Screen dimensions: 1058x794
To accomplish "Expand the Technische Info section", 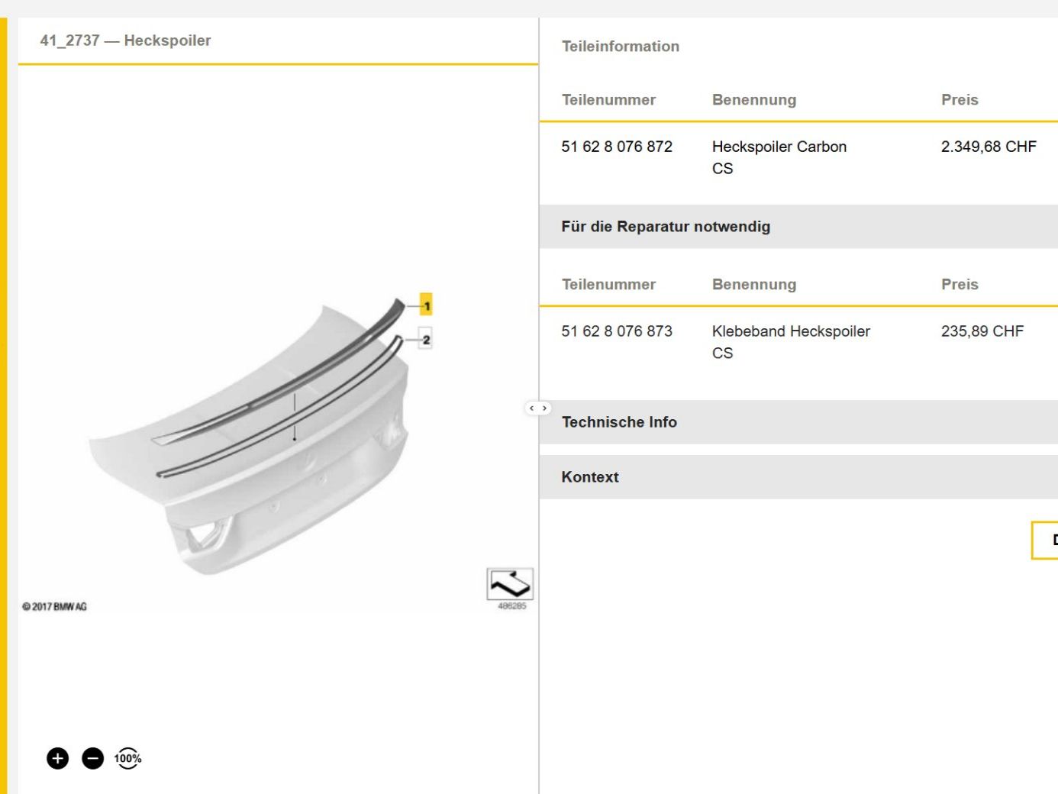I will 798,422.
